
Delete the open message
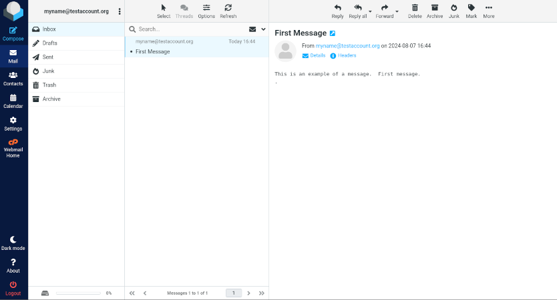click(415, 11)
